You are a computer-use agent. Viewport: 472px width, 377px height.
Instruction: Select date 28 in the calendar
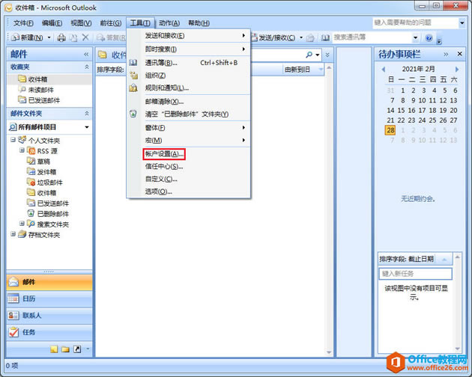390,130
